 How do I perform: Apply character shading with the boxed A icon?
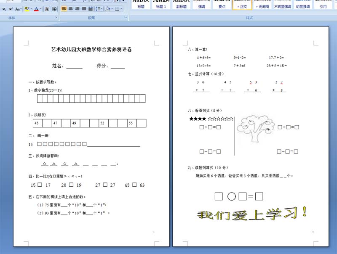coord(47,9)
